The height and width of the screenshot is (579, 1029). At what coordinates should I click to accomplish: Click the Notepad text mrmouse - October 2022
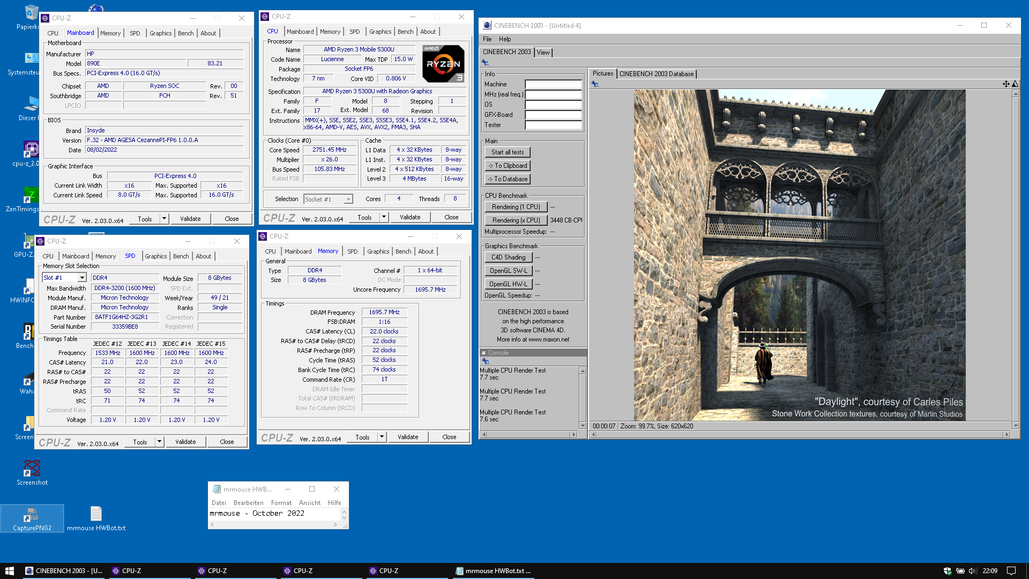point(257,514)
